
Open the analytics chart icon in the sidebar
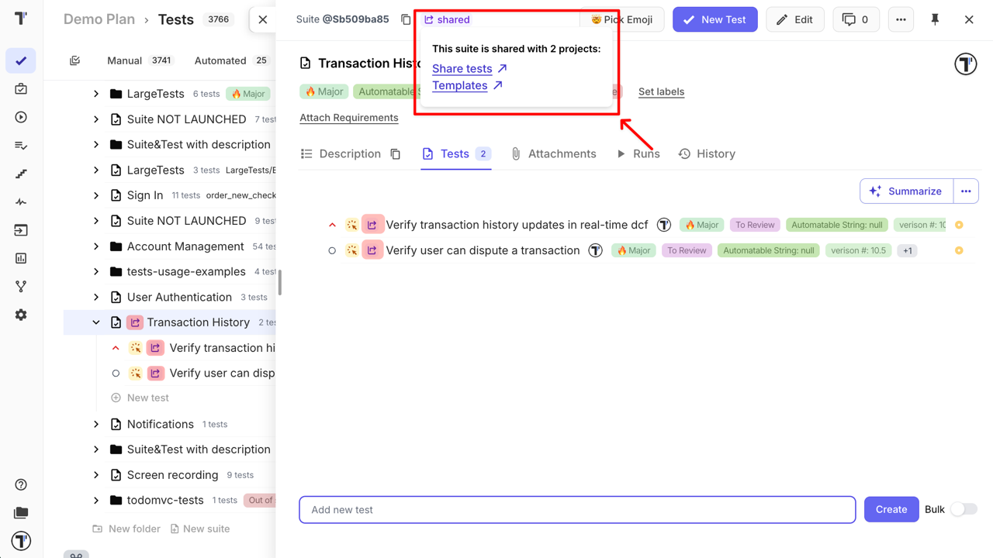(21, 258)
